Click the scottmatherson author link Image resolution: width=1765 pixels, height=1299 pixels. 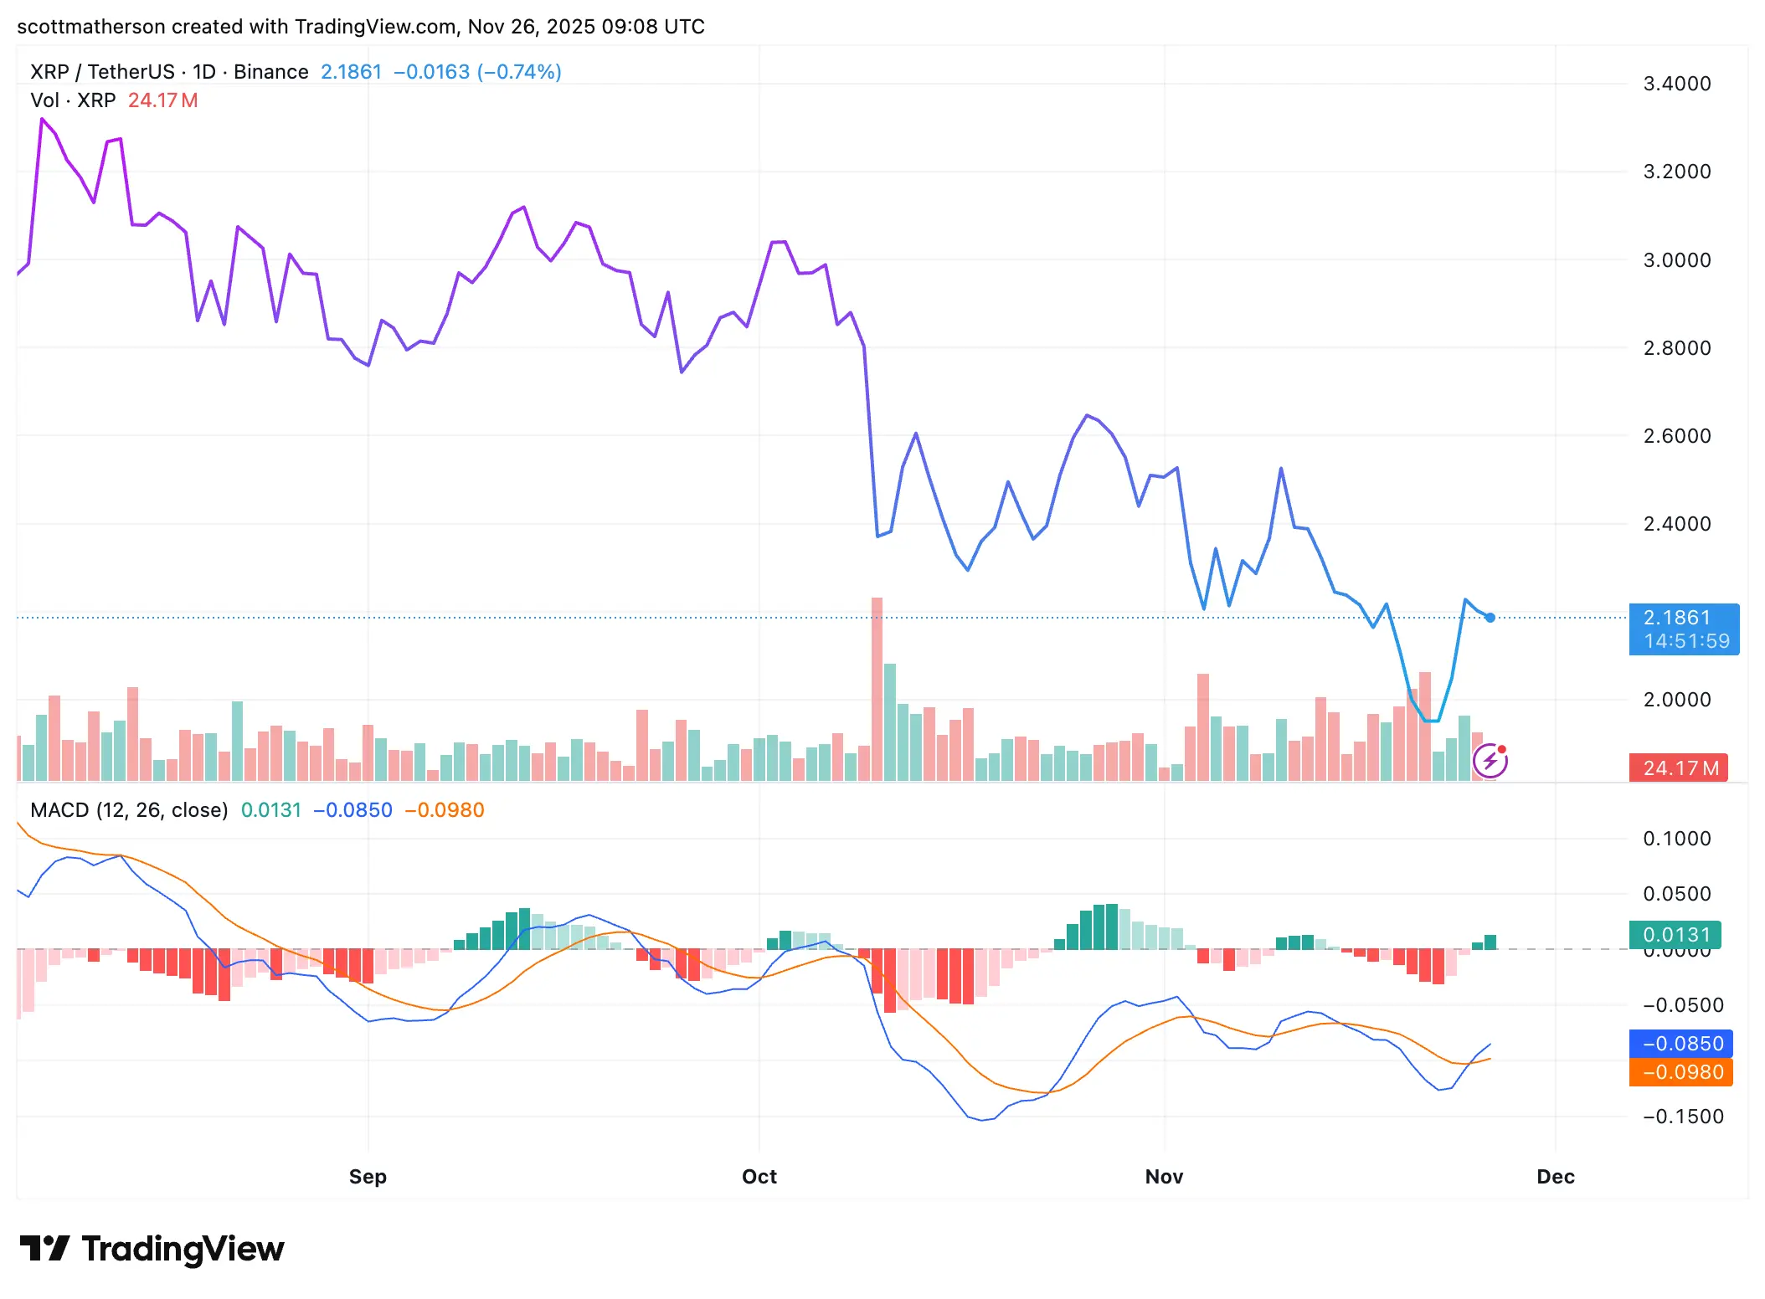point(88,26)
